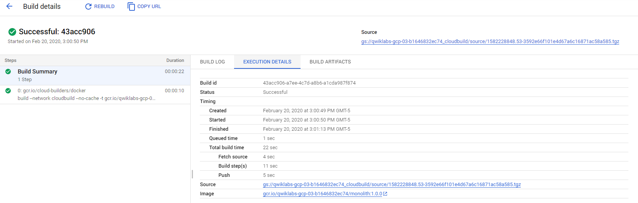The image size is (638, 203).
Task: Click the Build Summary green check icon
Action: pos(8,72)
